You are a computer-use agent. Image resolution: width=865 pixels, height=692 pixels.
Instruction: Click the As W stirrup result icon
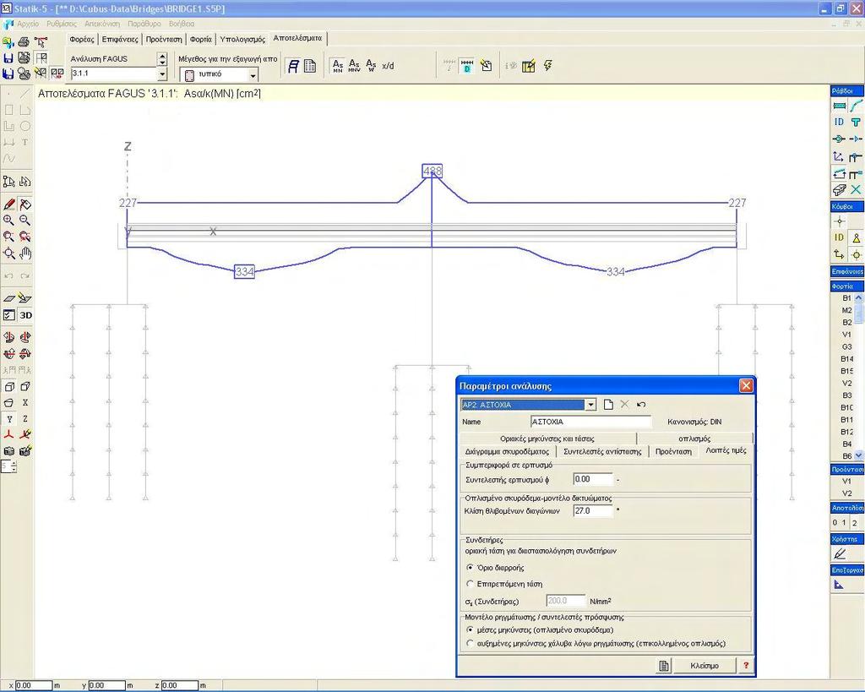click(x=371, y=66)
